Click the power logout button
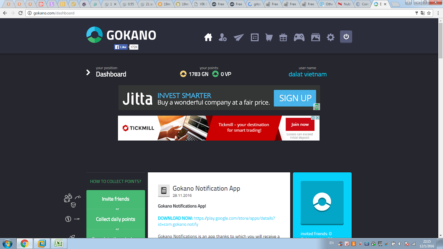The height and width of the screenshot is (249, 443). click(346, 37)
